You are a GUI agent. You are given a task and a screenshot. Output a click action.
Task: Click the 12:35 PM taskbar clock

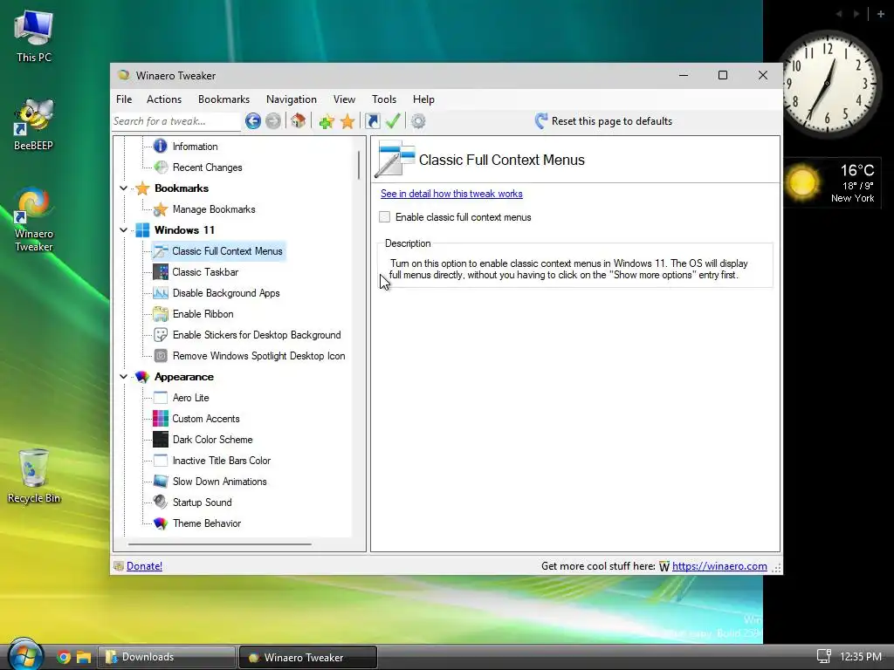click(860, 657)
